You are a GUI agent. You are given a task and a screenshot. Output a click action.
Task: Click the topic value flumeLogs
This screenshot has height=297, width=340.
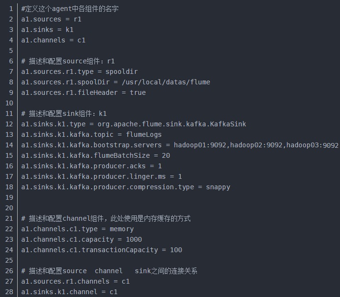144,134
